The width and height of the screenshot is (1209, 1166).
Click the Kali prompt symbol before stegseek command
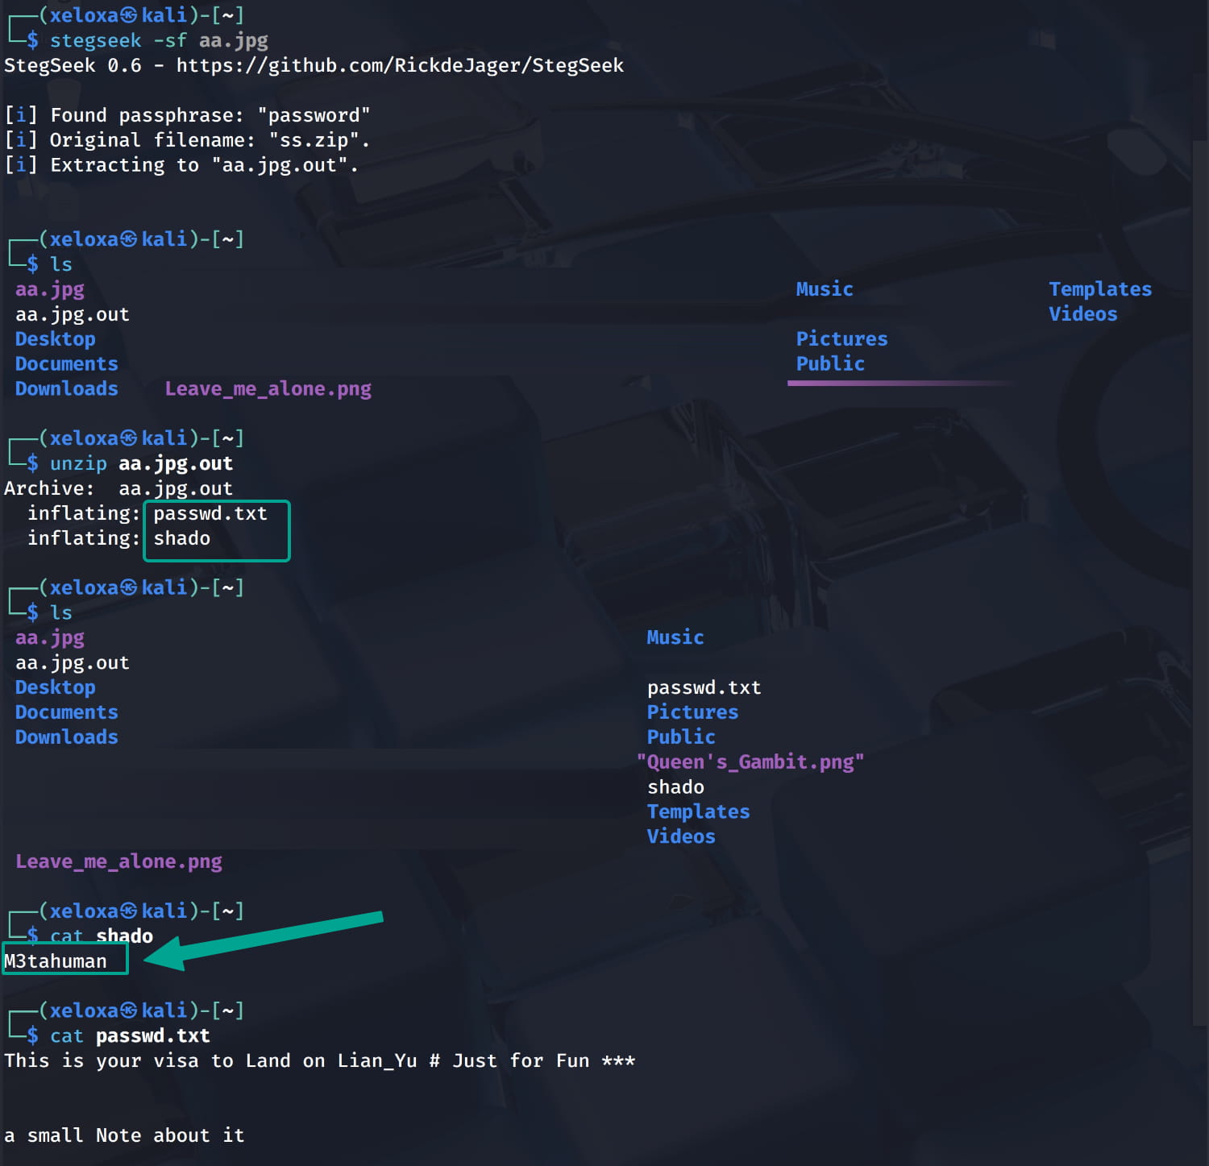coord(32,40)
